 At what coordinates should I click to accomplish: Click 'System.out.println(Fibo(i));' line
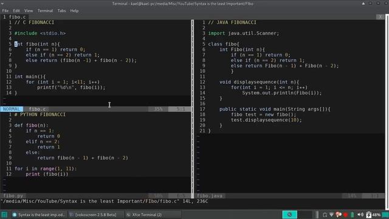[282, 93]
